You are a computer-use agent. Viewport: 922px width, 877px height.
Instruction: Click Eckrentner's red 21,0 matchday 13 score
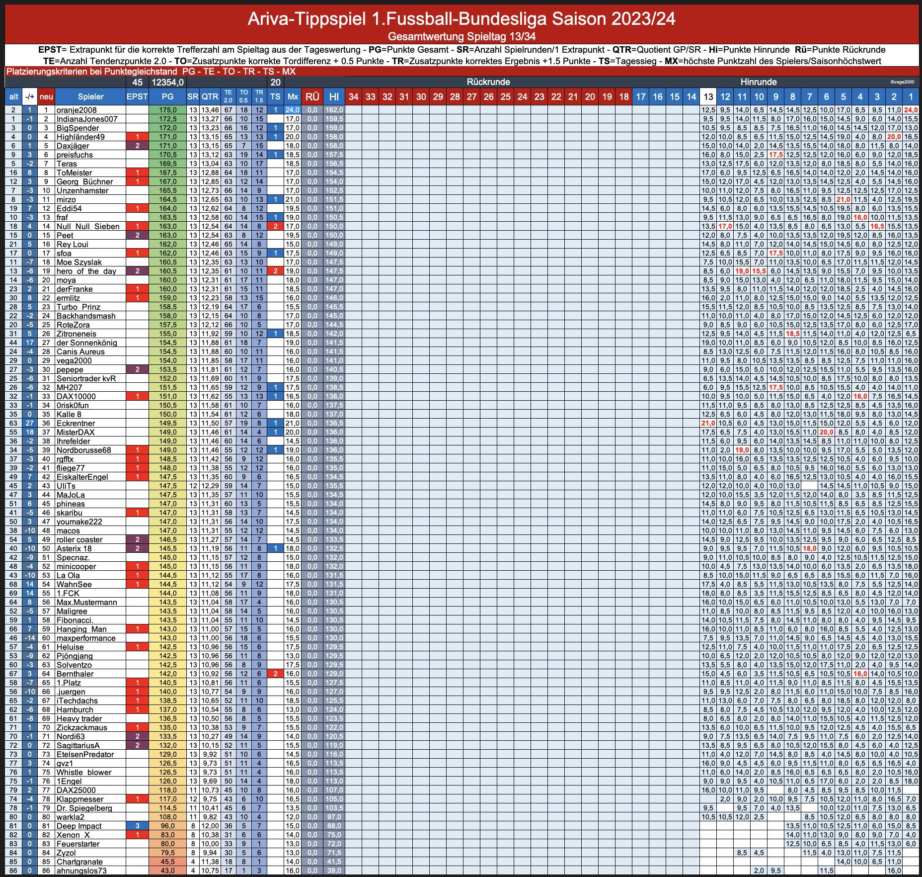708,423
